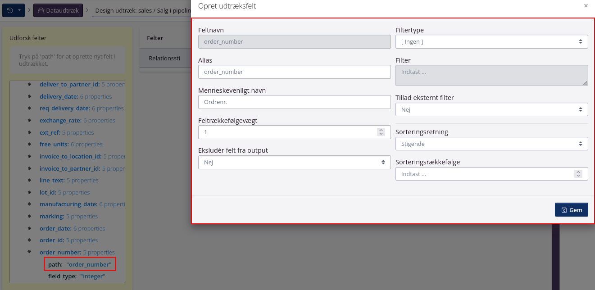Click the Menneskevenligt navn text field
The image size is (595, 290).
[294, 102]
